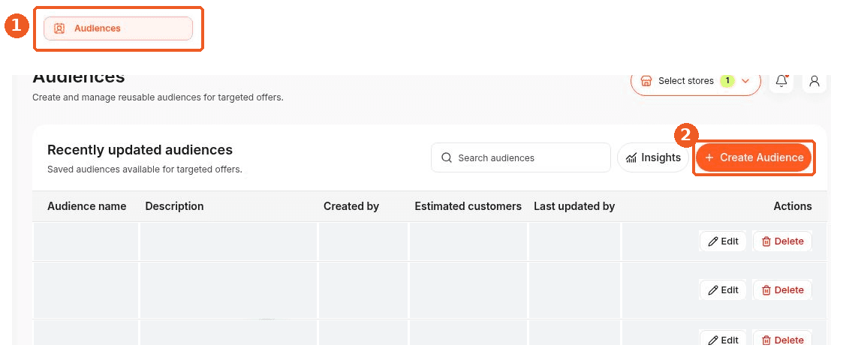Click the Estimated customers column header
This screenshot has height=360, width=843.
[x=468, y=206]
